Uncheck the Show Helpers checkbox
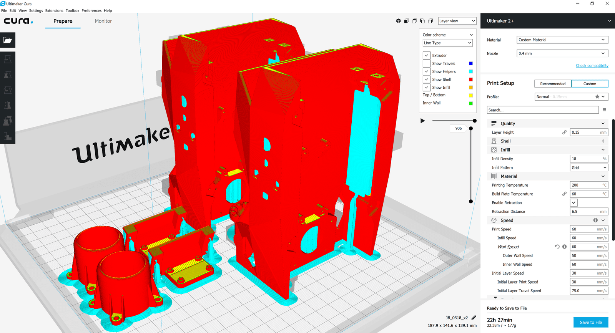615x333 pixels. (426, 71)
